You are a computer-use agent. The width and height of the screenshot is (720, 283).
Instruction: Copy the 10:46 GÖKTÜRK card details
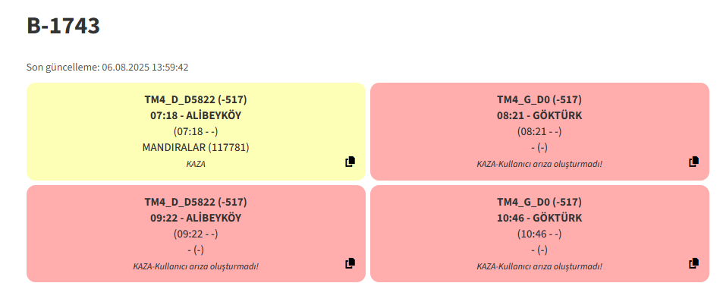694,264
